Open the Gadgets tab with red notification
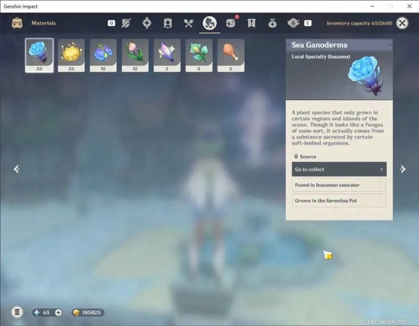Viewport: 419px width, 326px height. (231, 23)
